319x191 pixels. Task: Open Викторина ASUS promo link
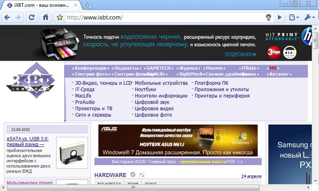point(178,162)
